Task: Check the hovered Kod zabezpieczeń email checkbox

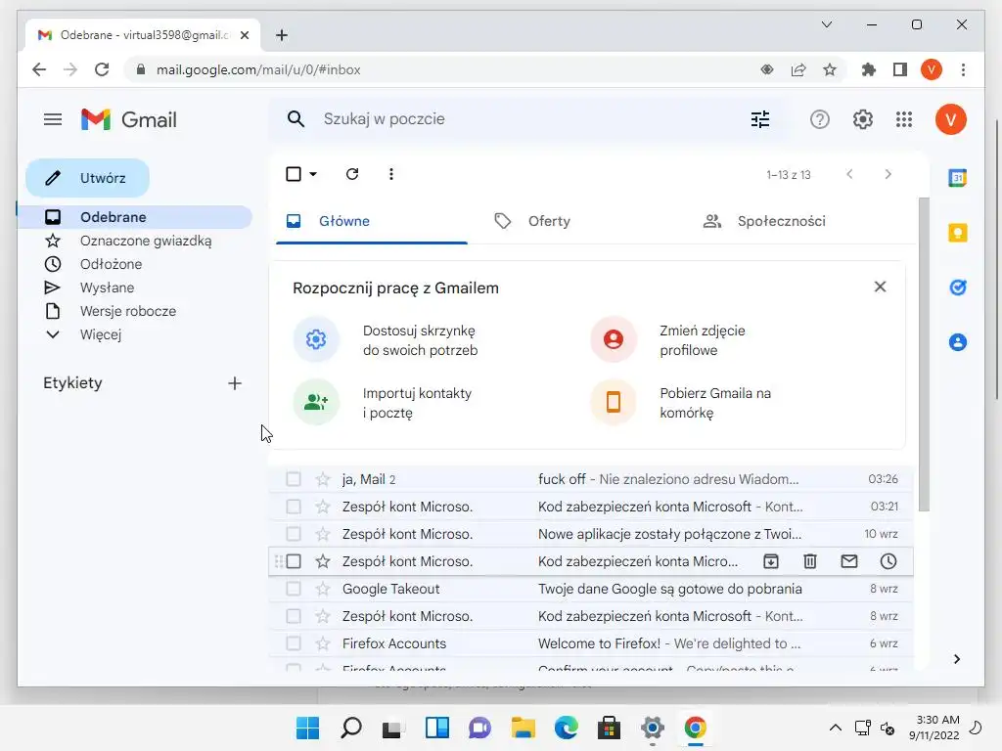Action: 294,561
